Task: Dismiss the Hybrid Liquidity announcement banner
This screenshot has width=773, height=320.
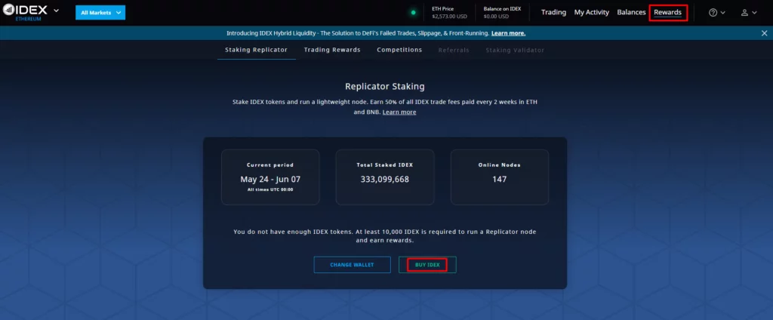Action: [764, 33]
